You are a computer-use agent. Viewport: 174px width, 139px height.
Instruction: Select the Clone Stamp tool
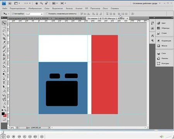4,55
